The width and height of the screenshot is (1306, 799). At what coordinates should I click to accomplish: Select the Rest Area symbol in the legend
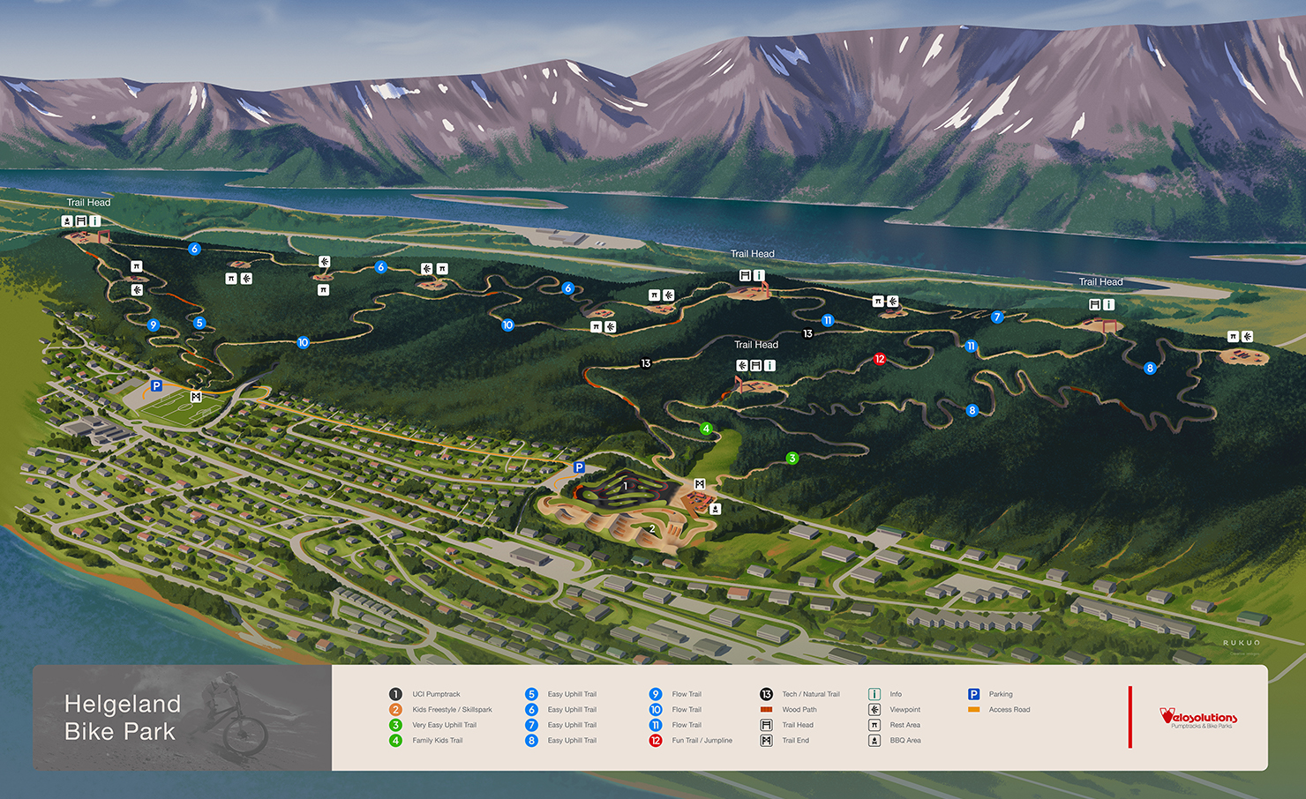874,725
